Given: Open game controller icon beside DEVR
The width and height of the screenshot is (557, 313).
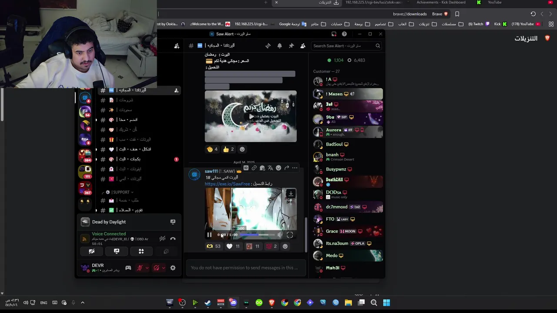Looking at the screenshot, I should tap(128, 268).
